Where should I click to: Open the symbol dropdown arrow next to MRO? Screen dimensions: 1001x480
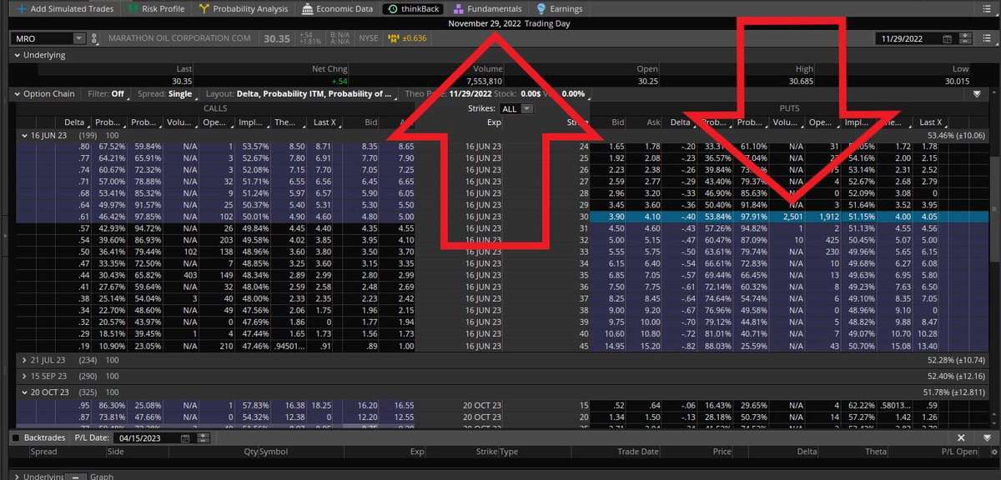pos(78,38)
